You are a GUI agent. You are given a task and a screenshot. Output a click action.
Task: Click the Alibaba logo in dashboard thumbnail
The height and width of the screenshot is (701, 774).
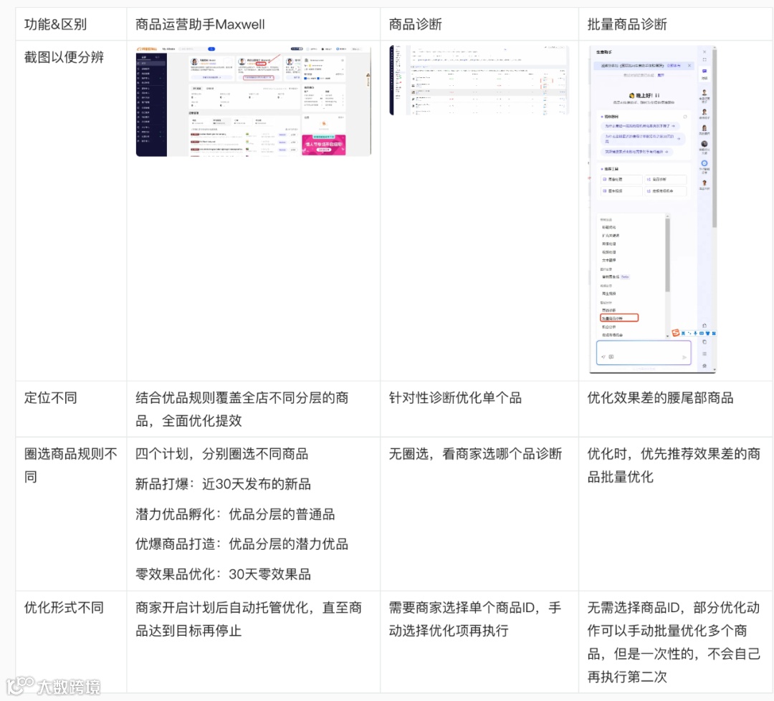coord(147,49)
